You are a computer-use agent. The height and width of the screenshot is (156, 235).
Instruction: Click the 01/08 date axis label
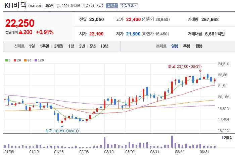pos(9,152)
